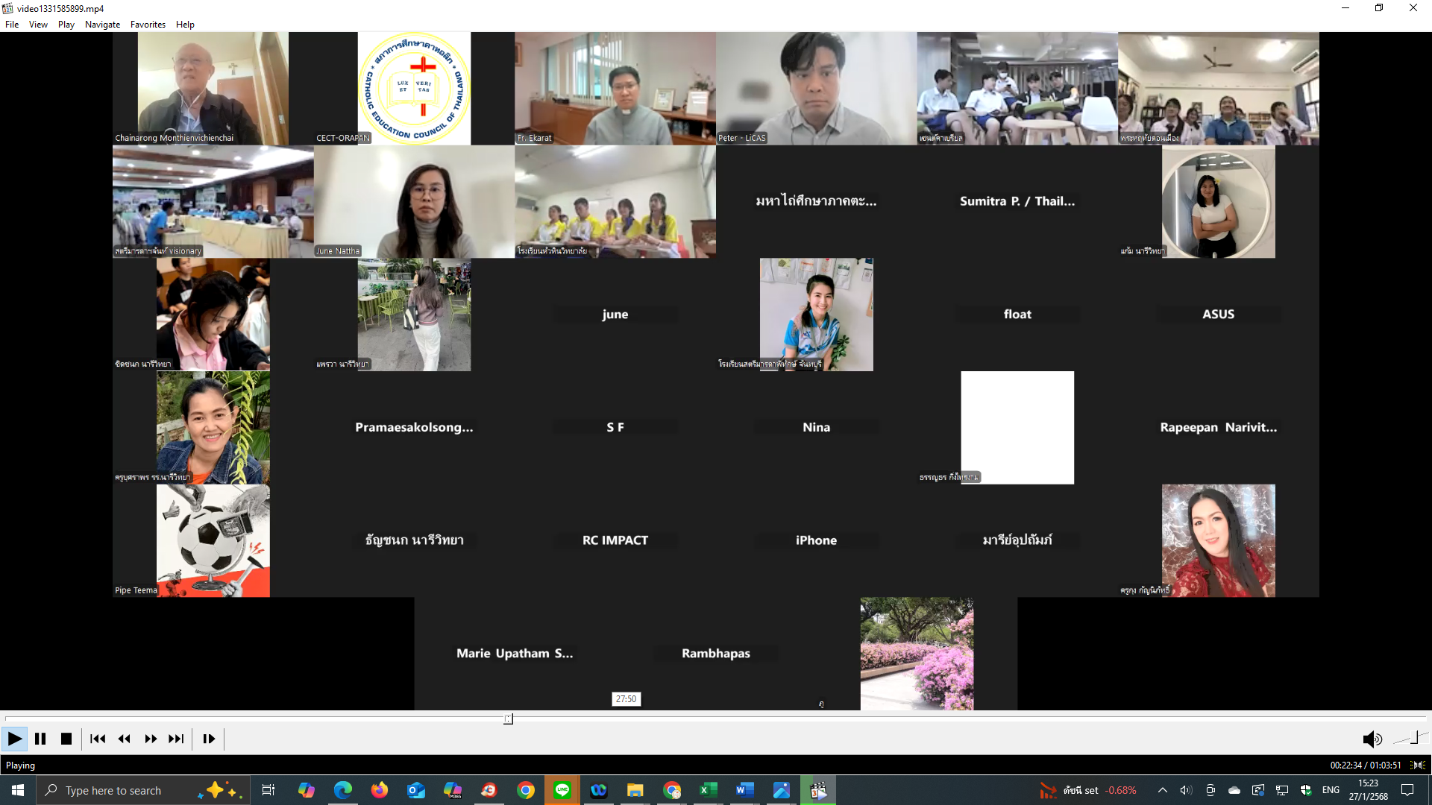
Task: Click the RC IMPACT participant name
Action: 615,540
